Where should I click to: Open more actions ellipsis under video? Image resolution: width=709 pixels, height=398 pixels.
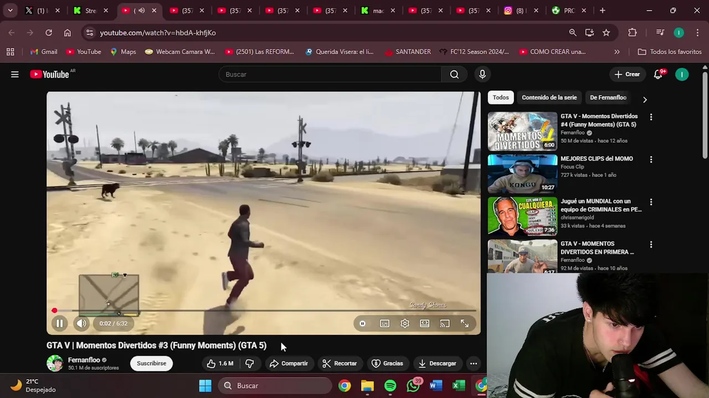pyautogui.click(x=474, y=363)
